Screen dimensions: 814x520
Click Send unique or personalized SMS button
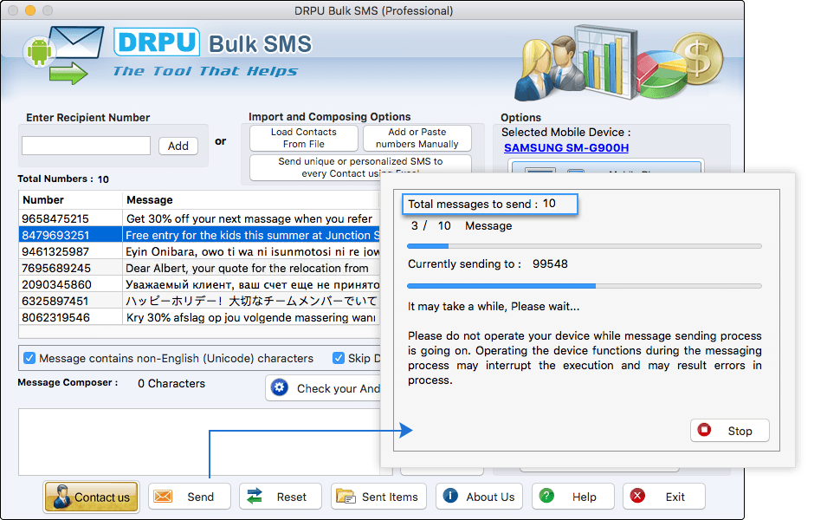pos(360,167)
